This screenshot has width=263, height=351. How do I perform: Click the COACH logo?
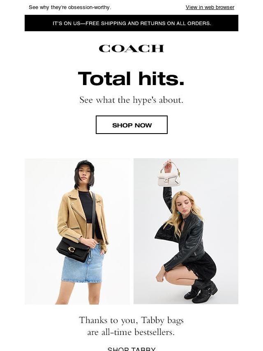[x=131, y=48]
